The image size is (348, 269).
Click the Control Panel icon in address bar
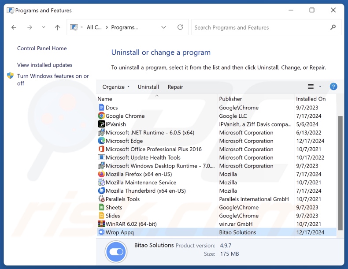click(x=74, y=27)
